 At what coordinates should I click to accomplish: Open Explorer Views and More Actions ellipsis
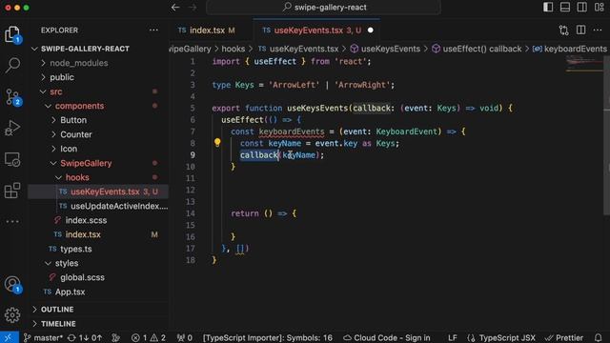(x=153, y=30)
